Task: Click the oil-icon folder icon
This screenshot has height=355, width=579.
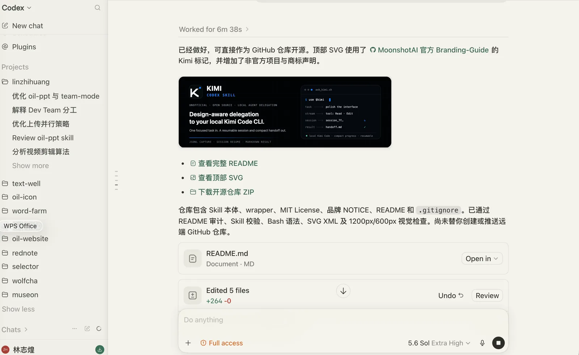Action: click(x=5, y=197)
